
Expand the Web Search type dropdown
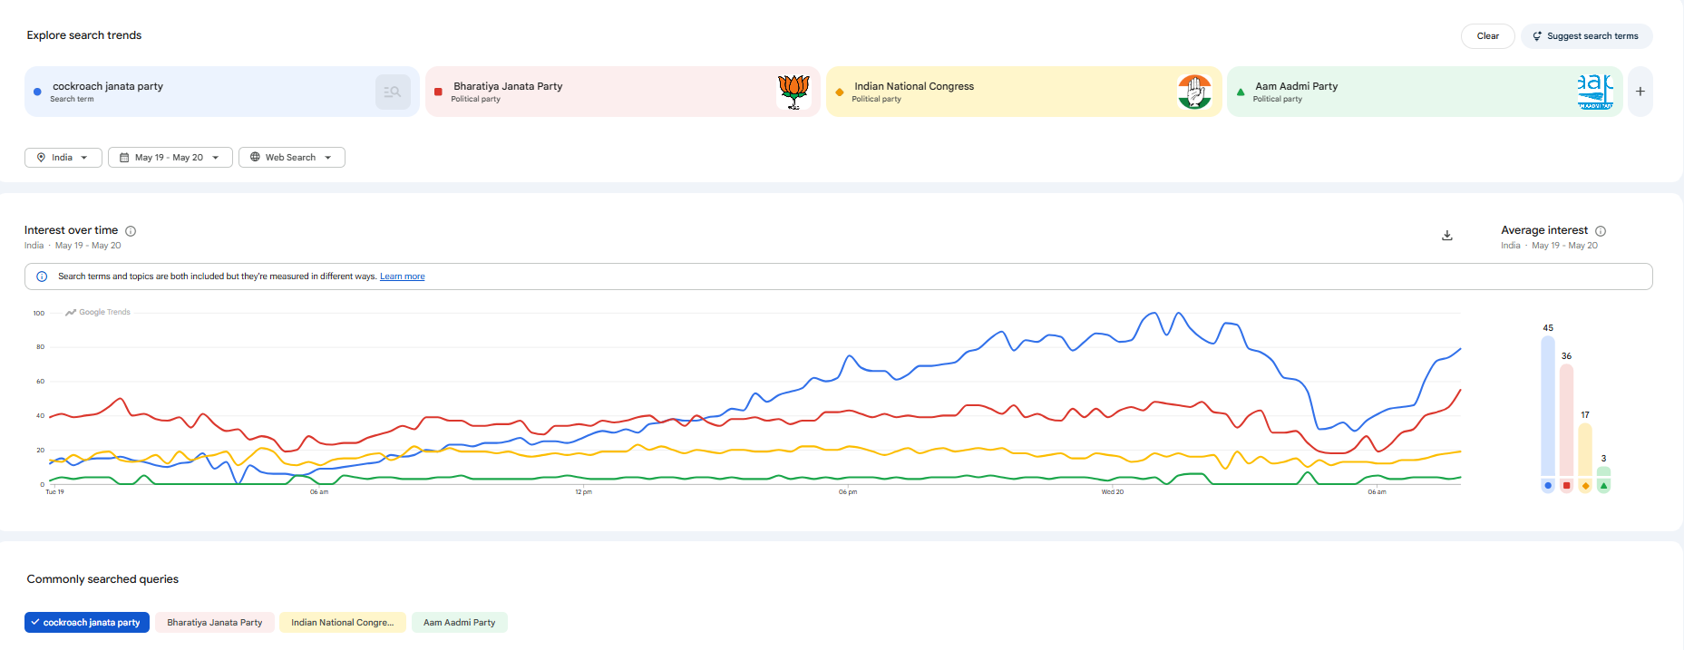pyautogui.click(x=291, y=158)
